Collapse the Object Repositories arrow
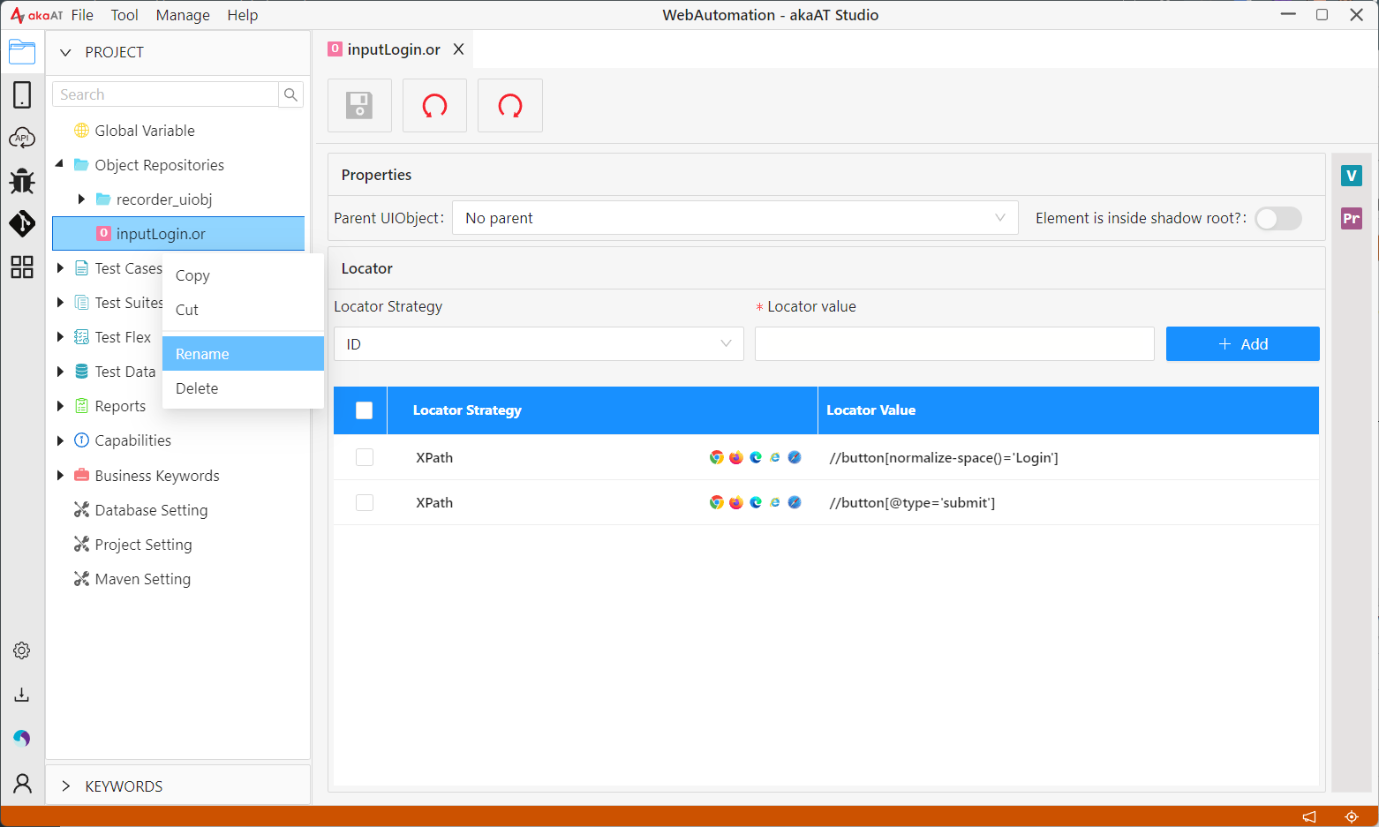This screenshot has width=1379, height=827. pyautogui.click(x=59, y=164)
